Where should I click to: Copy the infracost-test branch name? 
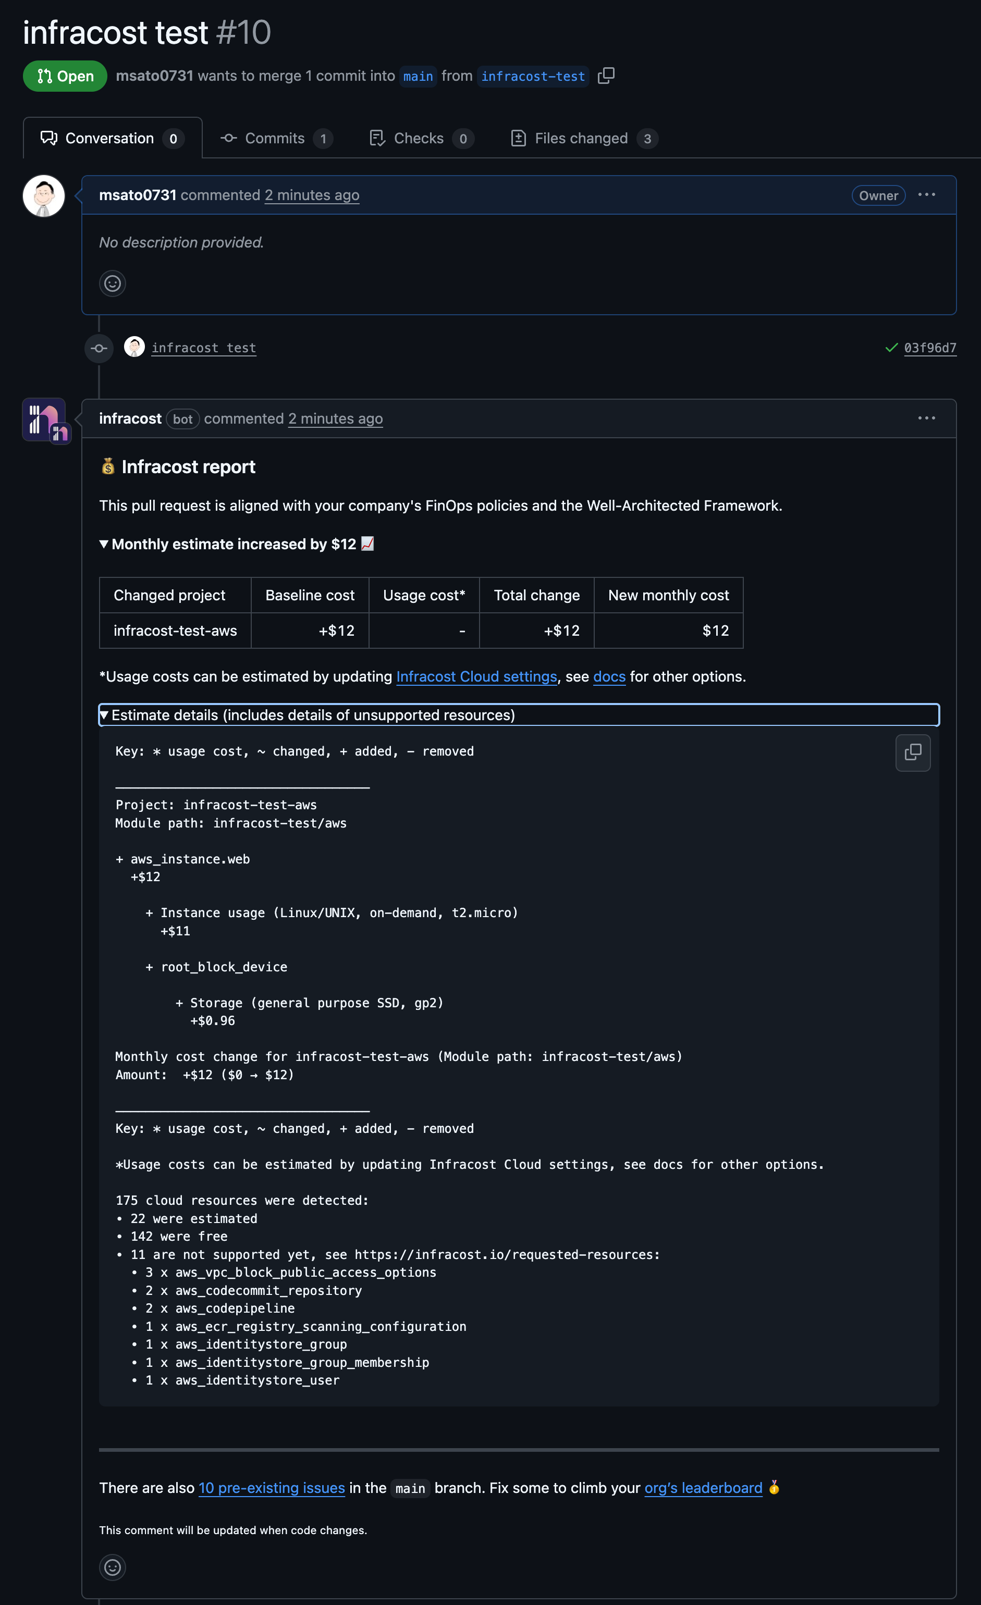pyautogui.click(x=606, y=76)
